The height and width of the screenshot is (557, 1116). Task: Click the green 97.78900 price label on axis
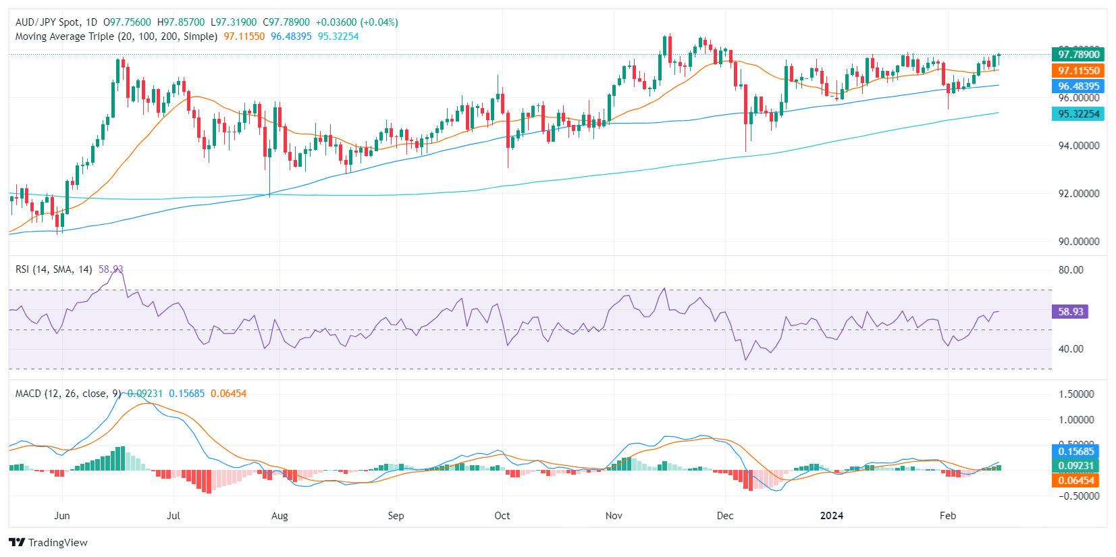[1078, 54]
